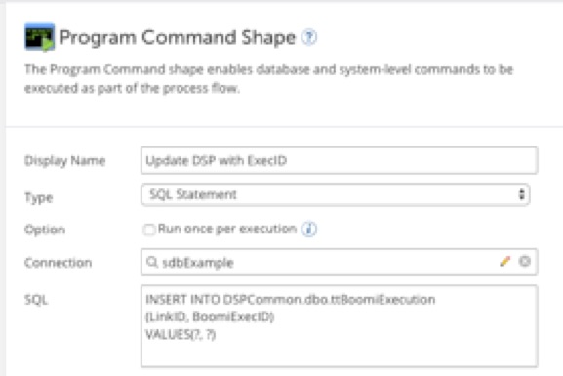Click the 'Program Command Shape' heading text
Viewport: 563px width, 376px height.
pos(178,37)
